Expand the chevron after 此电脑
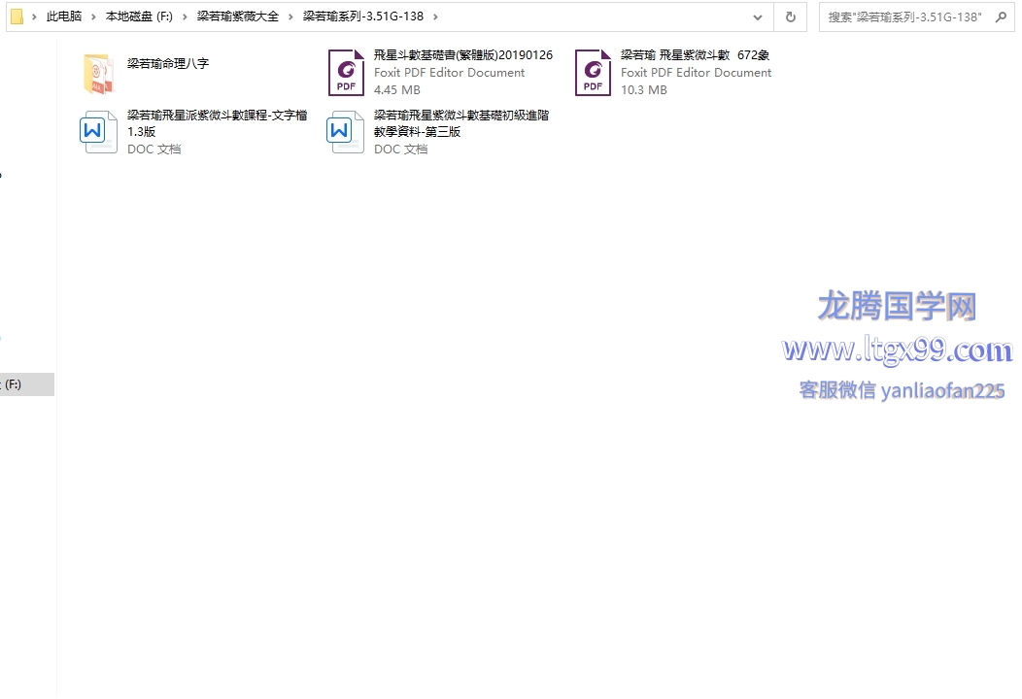 [94, 17]
